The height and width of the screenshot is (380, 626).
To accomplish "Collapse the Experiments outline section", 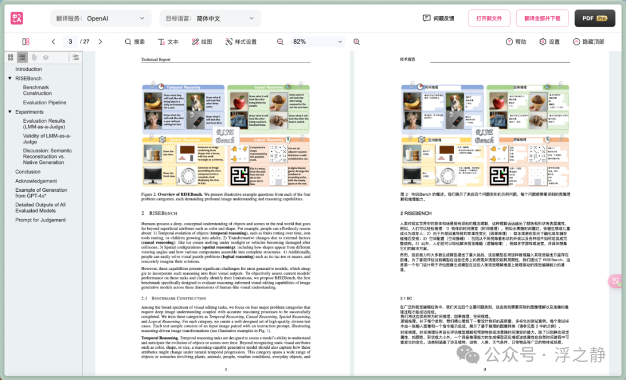I will point(10,112).
